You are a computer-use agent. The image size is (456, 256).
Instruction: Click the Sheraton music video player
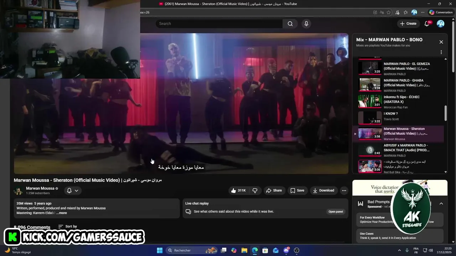pos(181,103)
